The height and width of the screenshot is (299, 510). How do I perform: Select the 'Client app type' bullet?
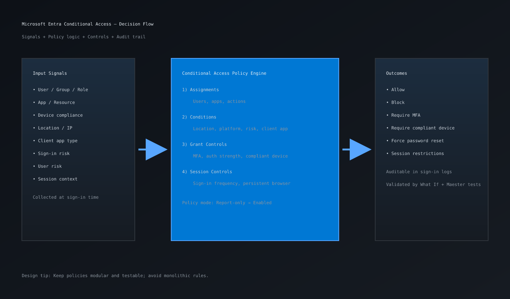click(55, 141)
